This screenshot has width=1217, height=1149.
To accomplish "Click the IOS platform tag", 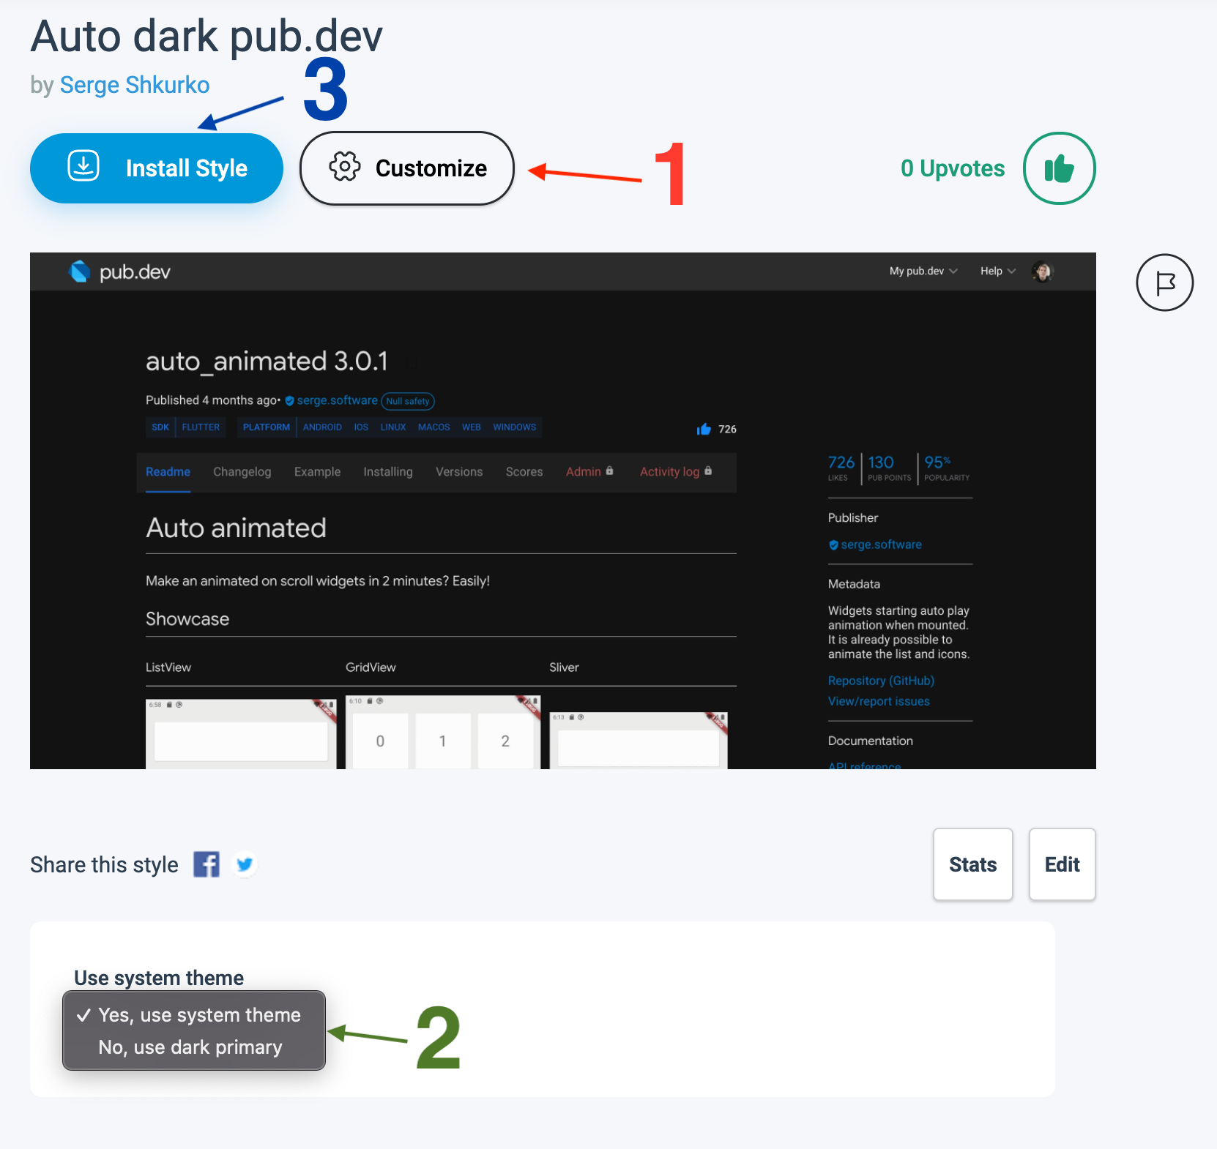I will [x=361, y=427].
